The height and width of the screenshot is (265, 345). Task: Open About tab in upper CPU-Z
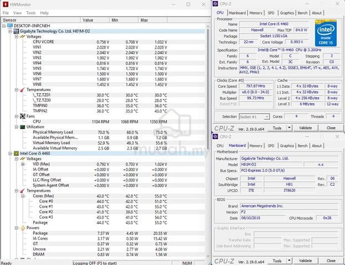pyautogui.click(x=317, y=13)
